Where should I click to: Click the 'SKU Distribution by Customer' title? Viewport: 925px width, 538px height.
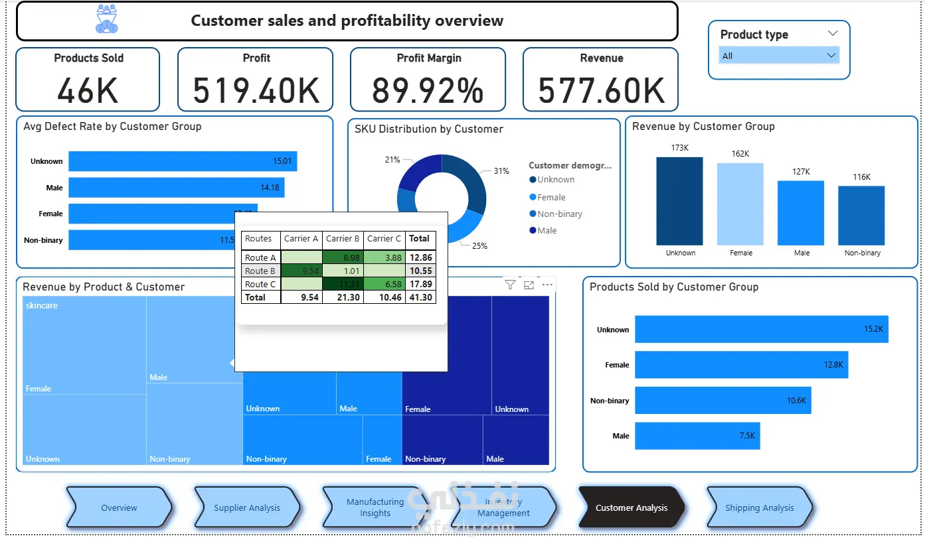429,129
